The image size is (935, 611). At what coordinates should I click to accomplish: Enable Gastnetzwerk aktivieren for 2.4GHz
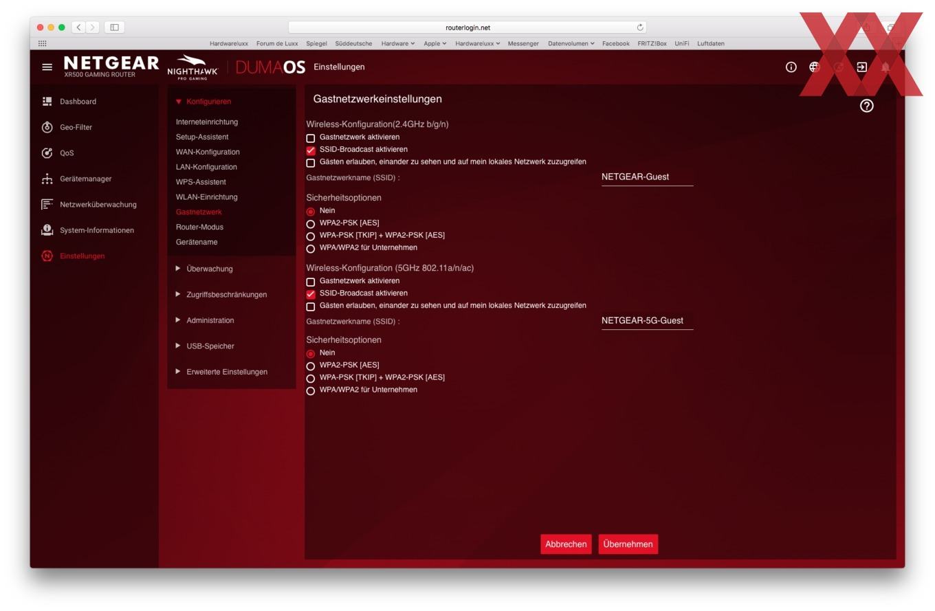point(310,138)
